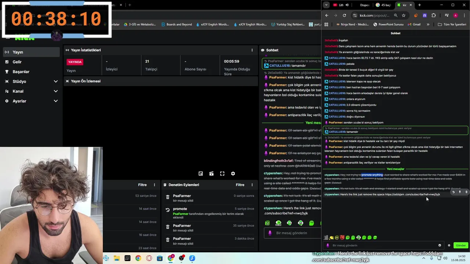This screenshot has height=264, width=470.
Task: Pin the hovered ctyperehen message
Action: click(460, 192)
